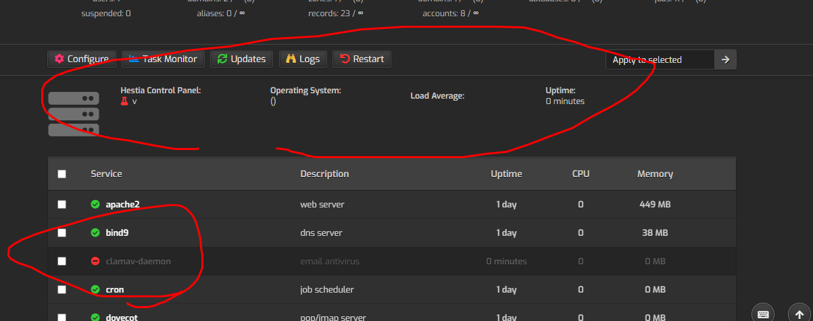This screenshot has width=813, height=321.
Task: Click the Updates button
Action: [x=242, y=59]
